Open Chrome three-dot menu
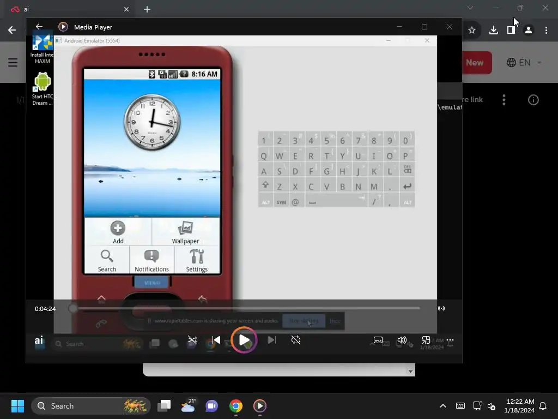This screenshot has height=419, width=558. [x=546, y=31]
